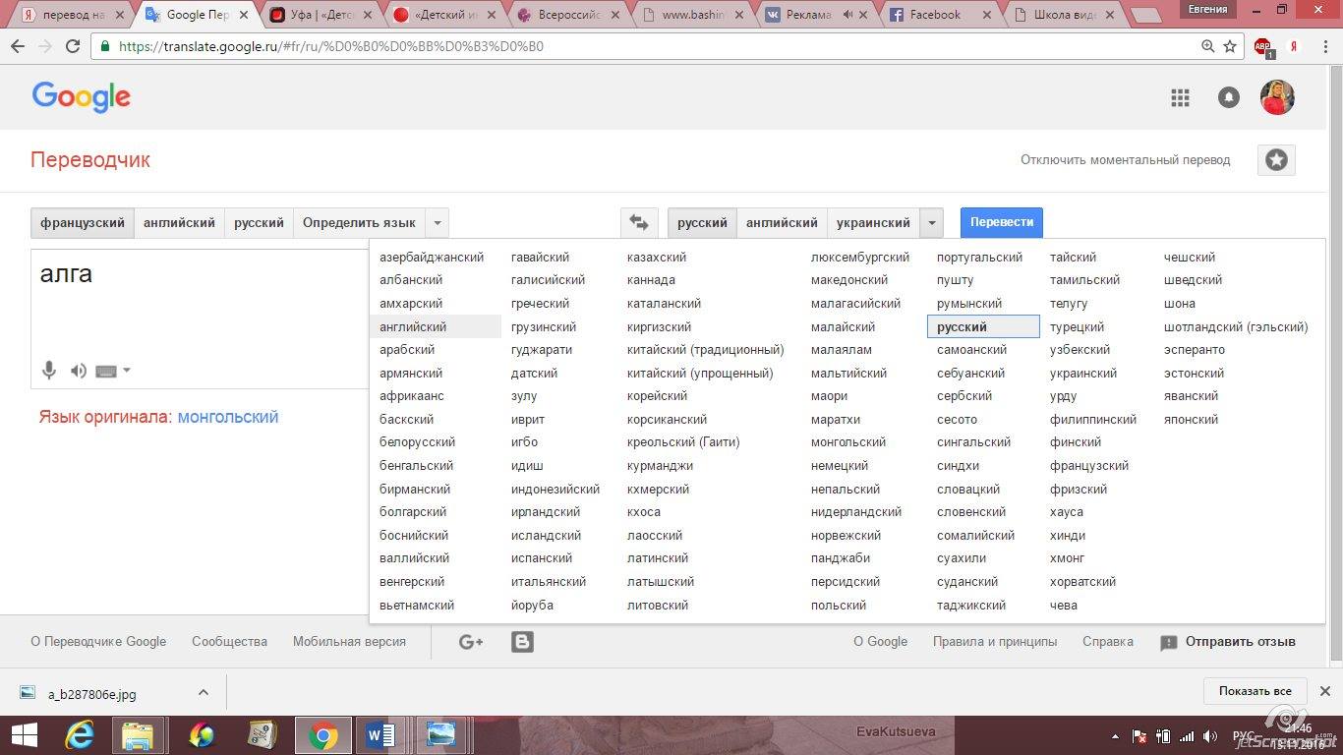Select украинский as target language
The height and width of the screenshot is (755, 1343).
(873, 223)
